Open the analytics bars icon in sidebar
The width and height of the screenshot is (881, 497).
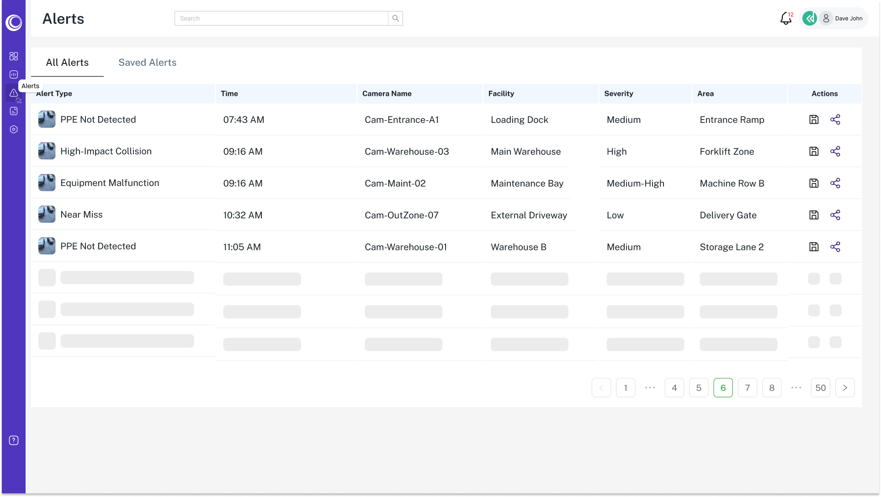click(x=14, y=74)
